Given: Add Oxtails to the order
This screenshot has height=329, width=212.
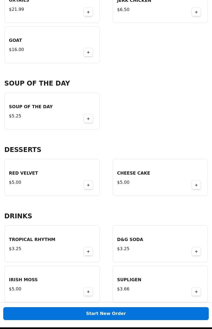Looking at the screenshot, I should pos(88,12).
